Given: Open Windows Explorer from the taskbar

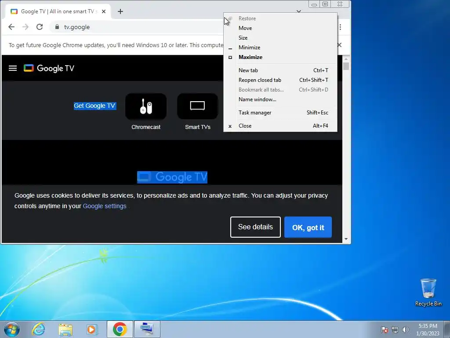Looking at the screenshot, I should [x=65, y=329].
